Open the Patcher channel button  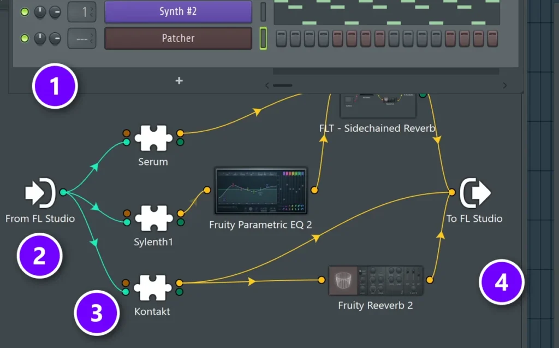pos(179,38)
